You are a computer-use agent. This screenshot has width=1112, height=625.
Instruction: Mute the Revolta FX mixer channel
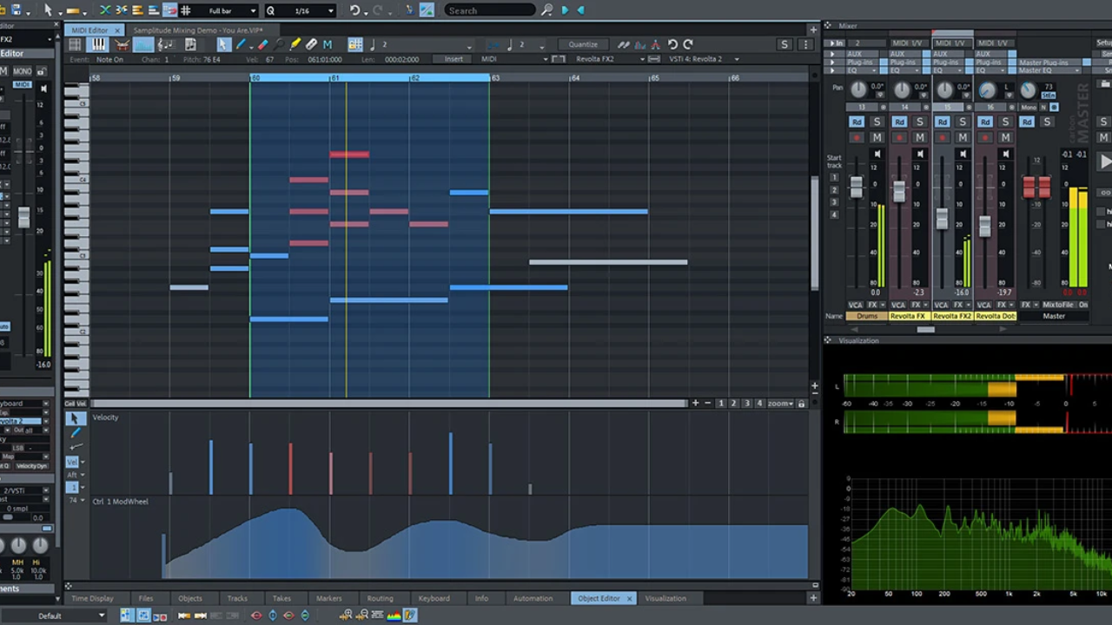(919, 137)
